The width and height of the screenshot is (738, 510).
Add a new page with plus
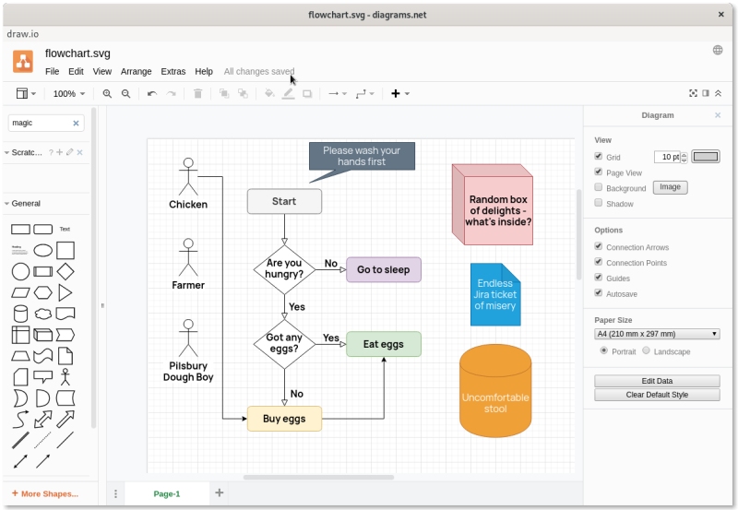coord(219,492)
